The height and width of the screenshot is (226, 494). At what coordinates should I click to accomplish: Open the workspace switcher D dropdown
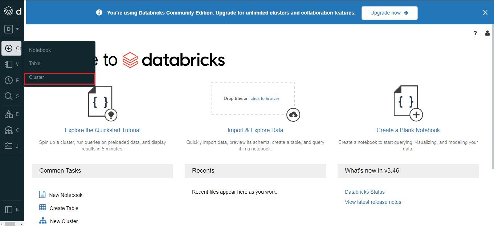coord(12,29)
